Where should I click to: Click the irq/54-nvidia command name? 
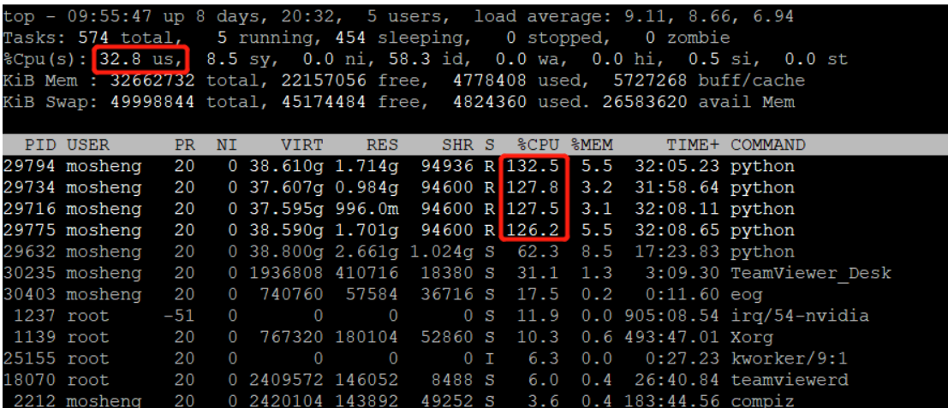point(800,316)
